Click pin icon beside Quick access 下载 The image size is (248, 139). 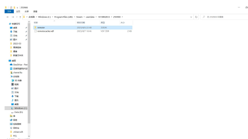click(x=26, y=32)
